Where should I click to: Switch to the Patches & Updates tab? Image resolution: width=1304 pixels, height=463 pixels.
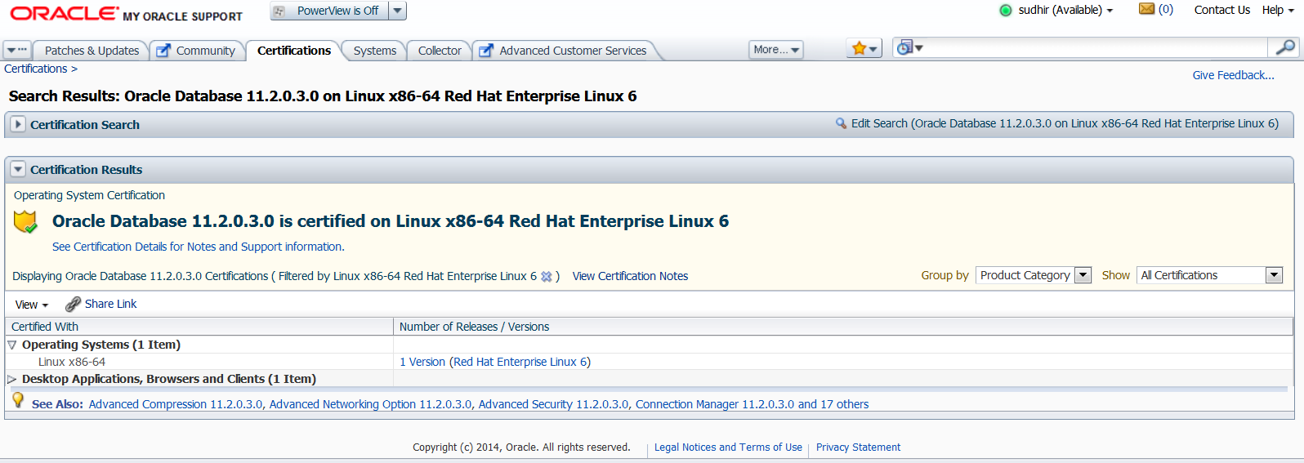coord(92,51)
